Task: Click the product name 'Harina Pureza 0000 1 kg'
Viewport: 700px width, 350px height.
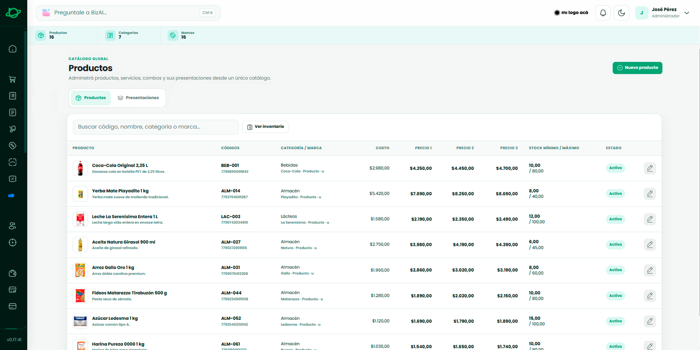Action: pyautogui.click(x=118, y=344)
